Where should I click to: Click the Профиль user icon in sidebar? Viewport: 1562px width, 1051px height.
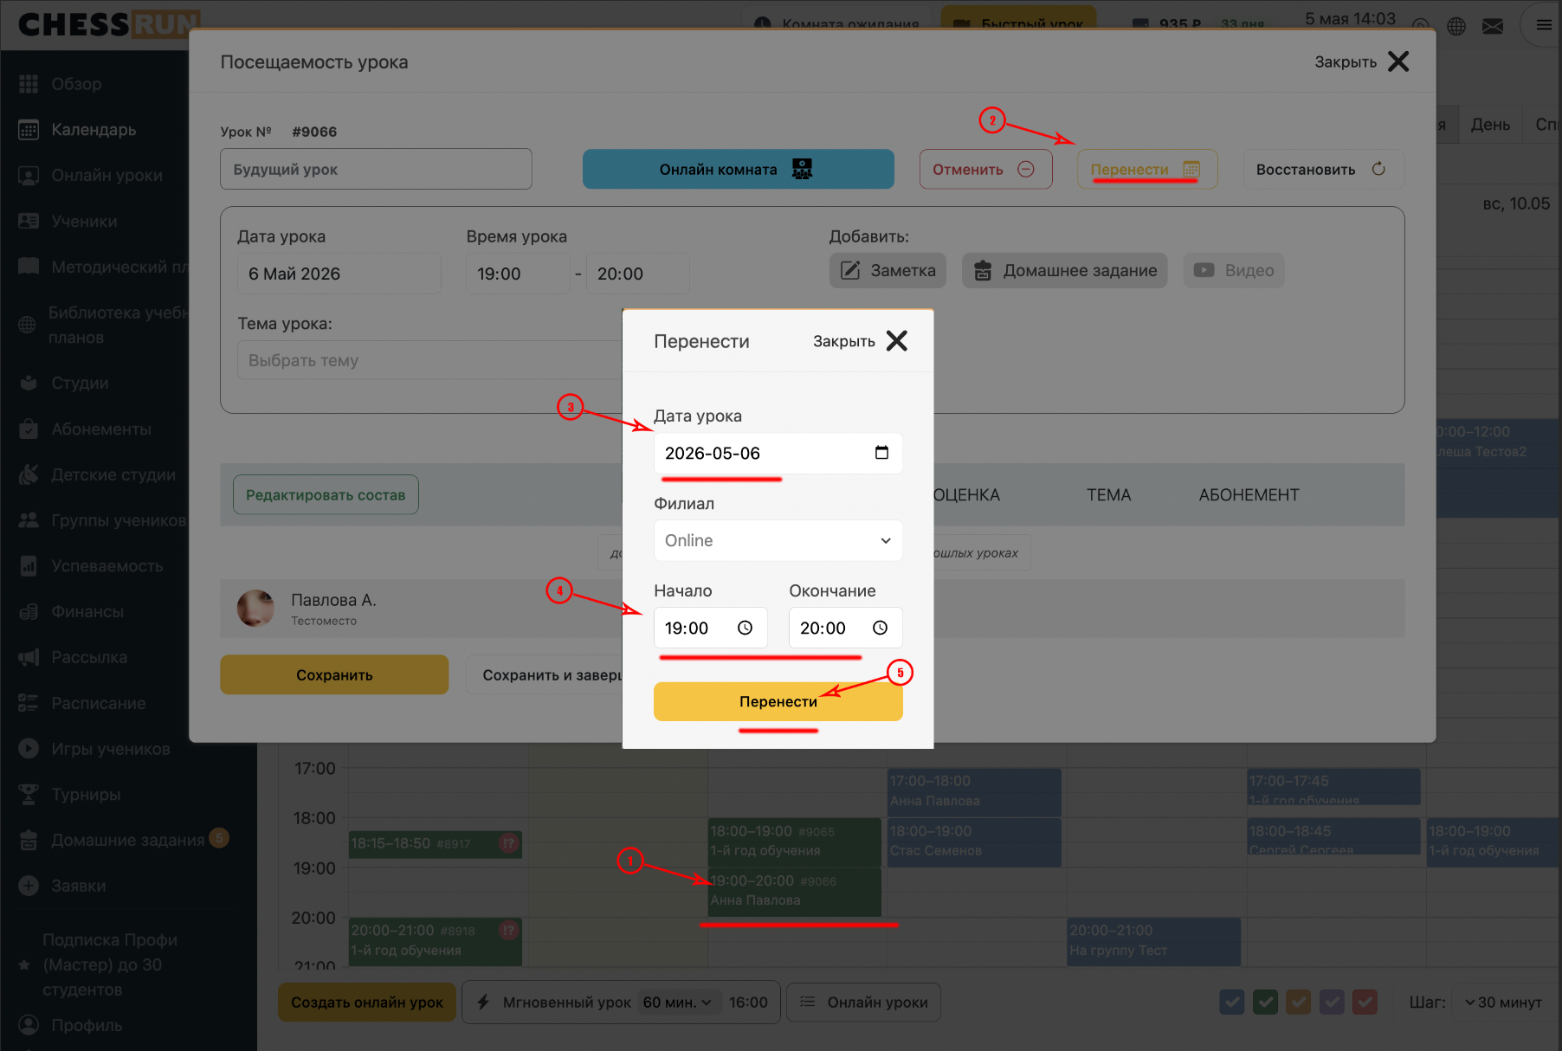[29, 1025]
